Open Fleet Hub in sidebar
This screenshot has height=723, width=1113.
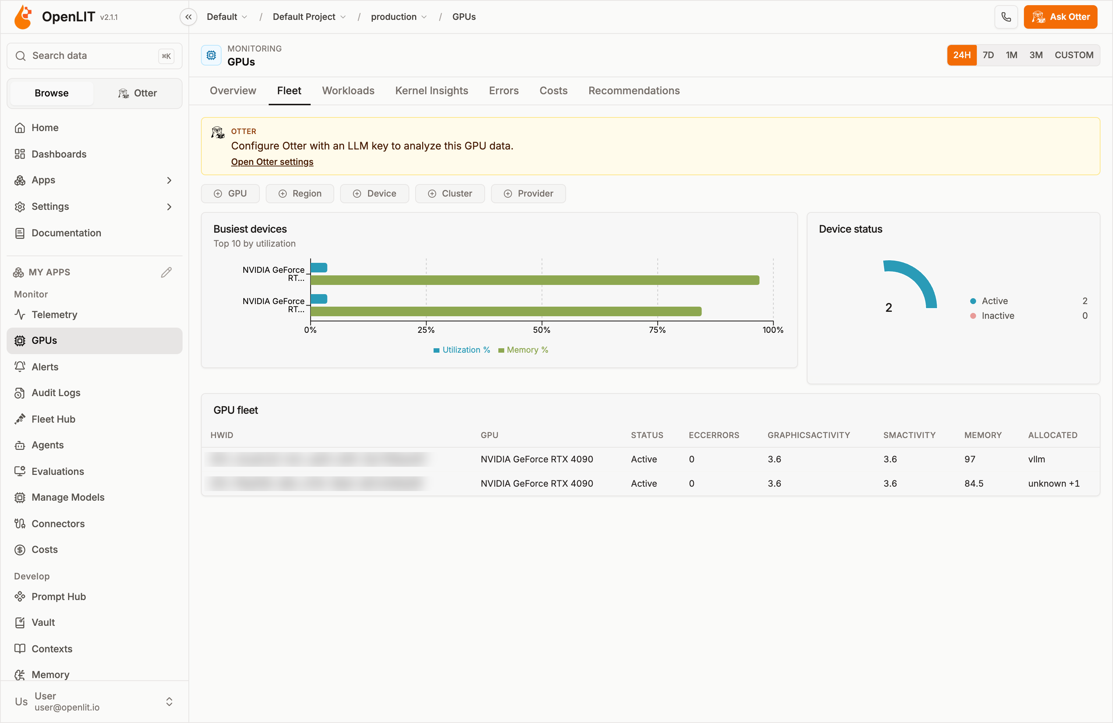[x=95, y=419]
